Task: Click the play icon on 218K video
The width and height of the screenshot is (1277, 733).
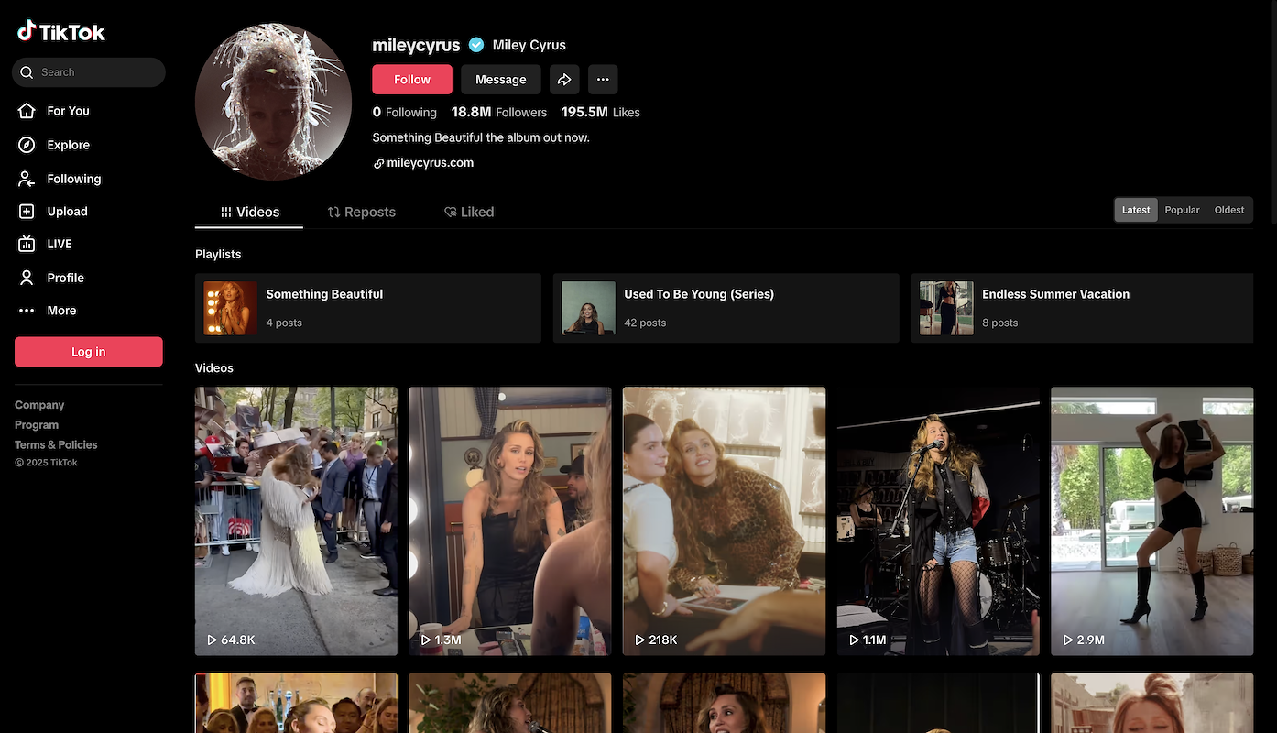Action: pyautogui.click(x=639, y=640)
